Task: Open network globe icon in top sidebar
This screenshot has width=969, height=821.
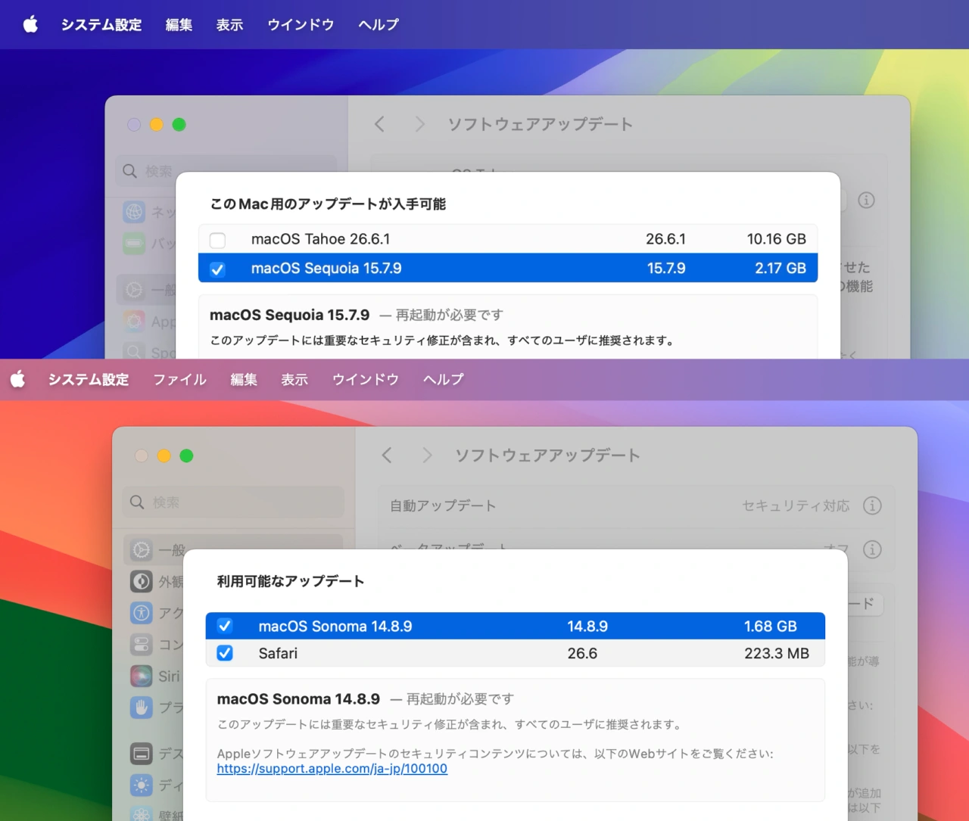Action: [134, 212]
